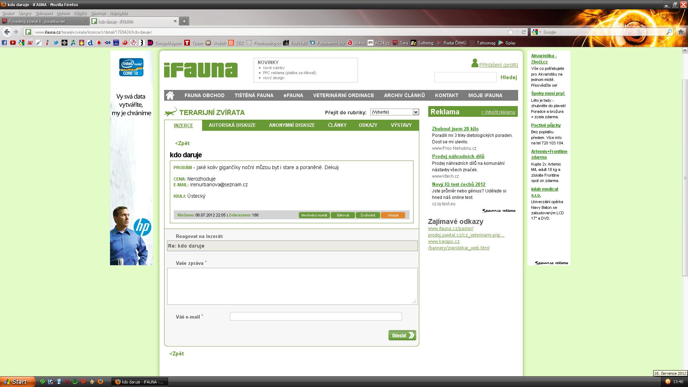Open the Google search engine selector dropdown
688x387 pixels.
pyautogui.click(x=537, y=32)
